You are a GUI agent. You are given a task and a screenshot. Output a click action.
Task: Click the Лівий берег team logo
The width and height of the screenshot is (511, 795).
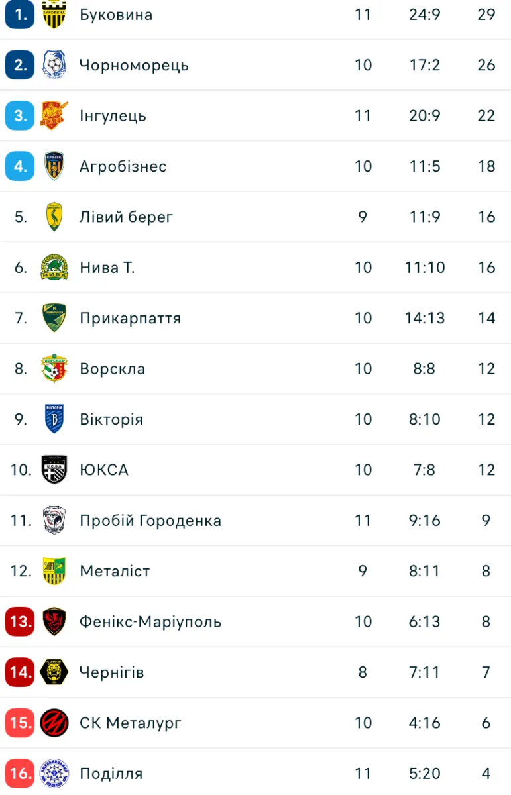coord(54,217)
